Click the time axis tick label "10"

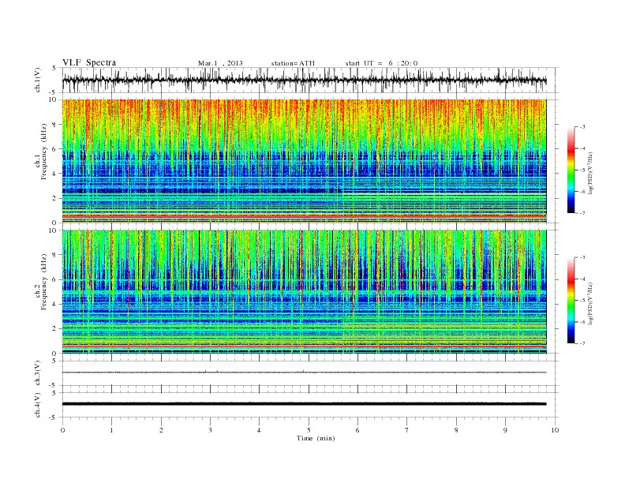pyautogui.click(x=555, y=430)
